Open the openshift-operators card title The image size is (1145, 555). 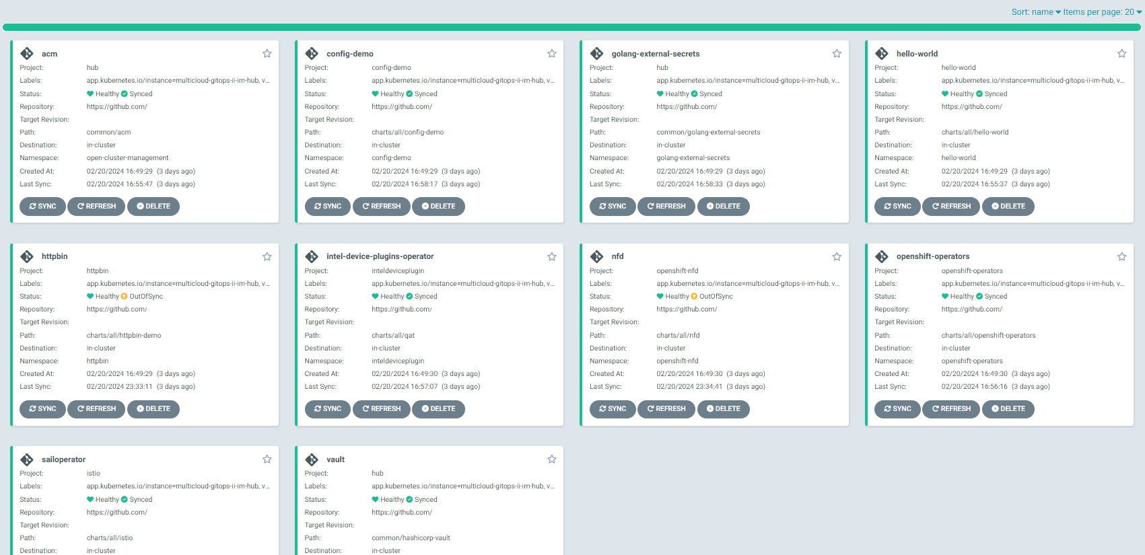tap(933, 256)
